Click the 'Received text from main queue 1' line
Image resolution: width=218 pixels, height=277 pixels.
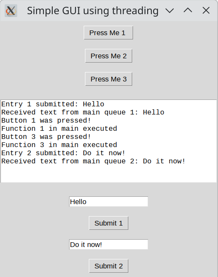83,112
